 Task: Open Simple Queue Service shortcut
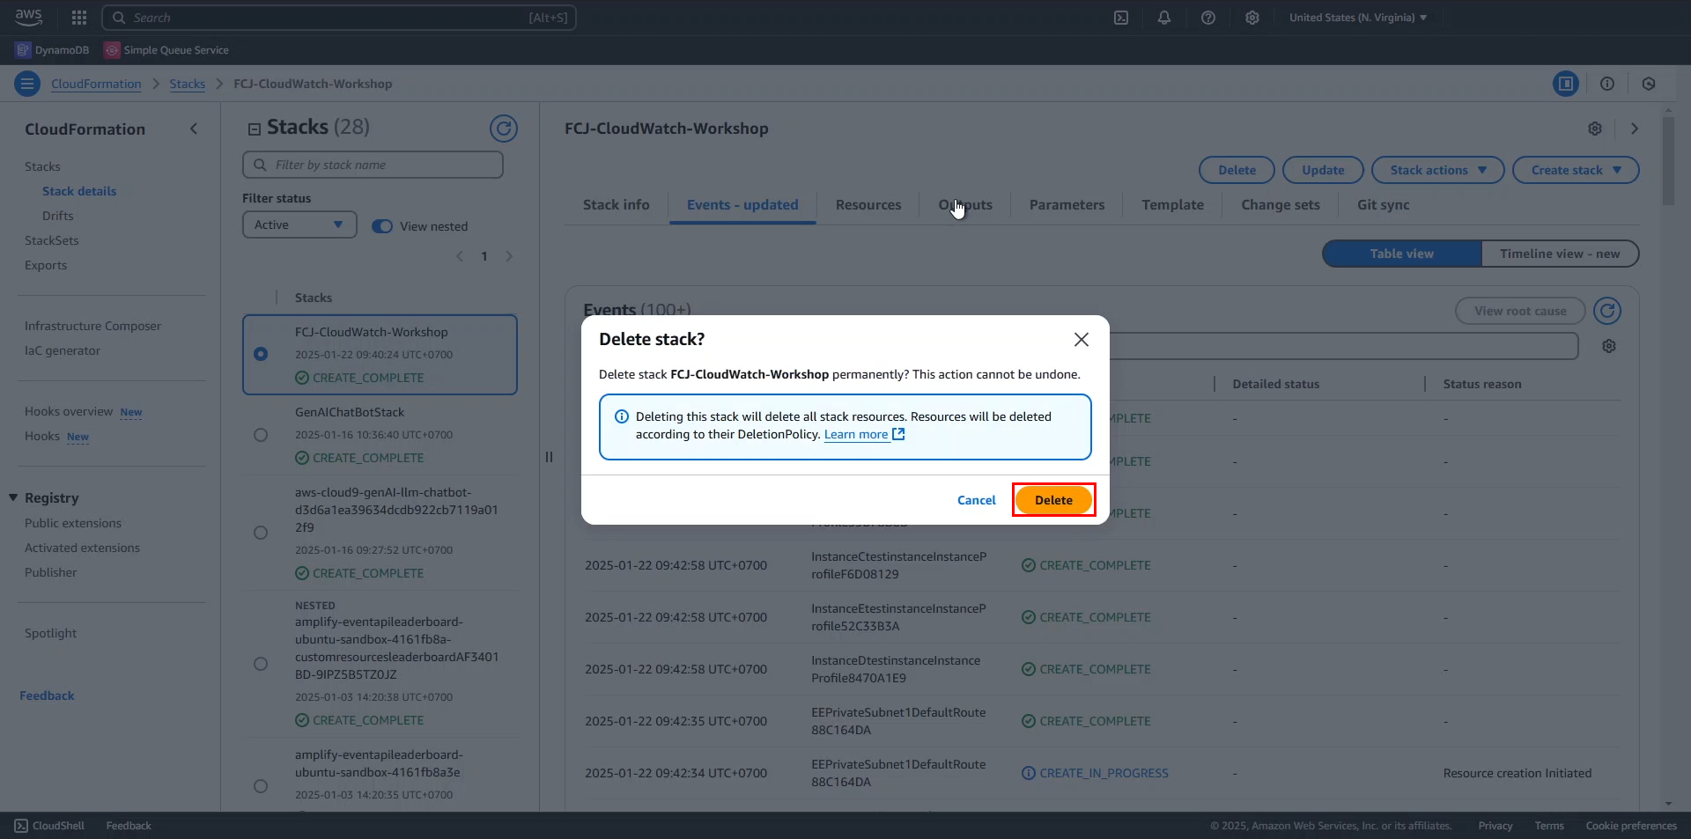[x=166, y=50]
